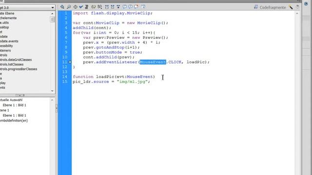Click 'prev.gotoAndStop(i+1);' on line 8
312x175 pixels.
click(x=111, y=48)
